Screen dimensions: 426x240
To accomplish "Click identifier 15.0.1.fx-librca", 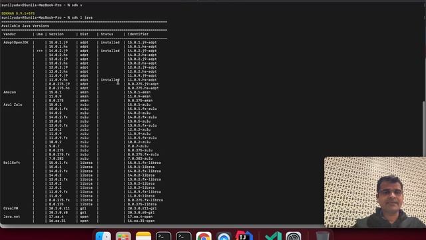I will [144, 163].
